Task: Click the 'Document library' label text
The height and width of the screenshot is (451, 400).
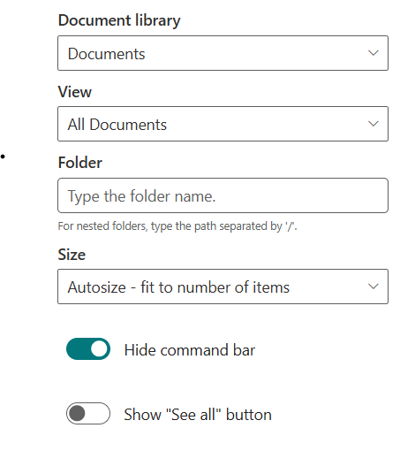Action: [119, 20]
